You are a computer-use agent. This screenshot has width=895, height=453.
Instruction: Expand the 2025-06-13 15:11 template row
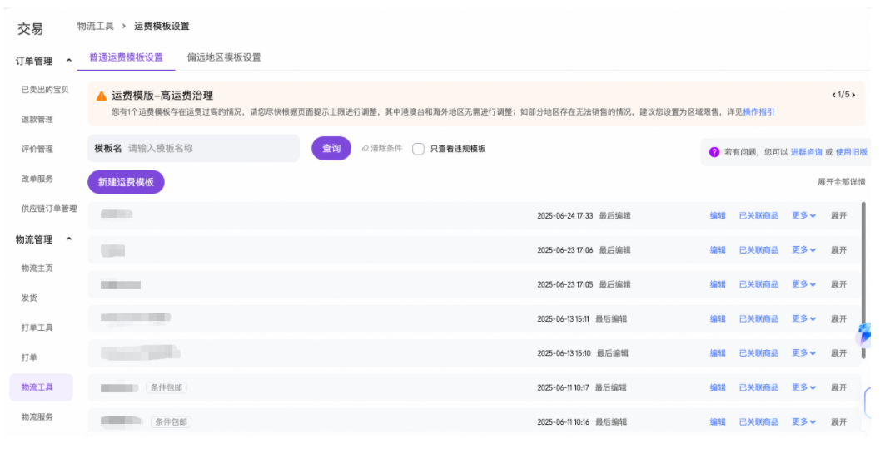838,318
